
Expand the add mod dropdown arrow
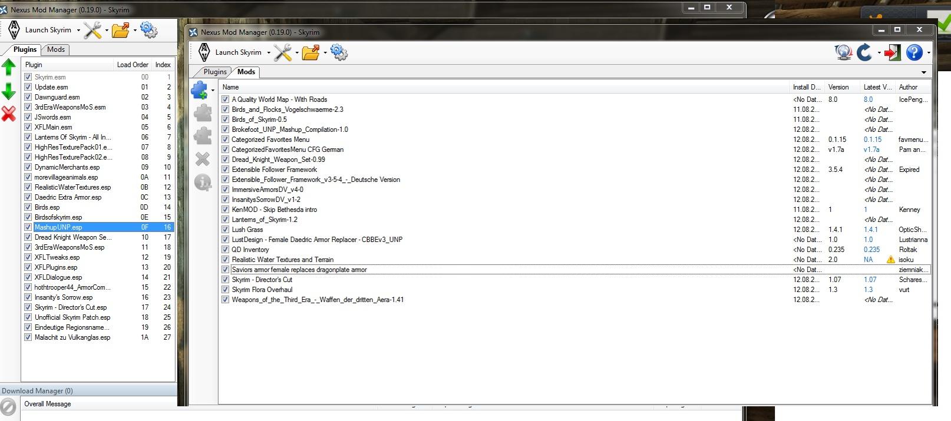point(213,91)
